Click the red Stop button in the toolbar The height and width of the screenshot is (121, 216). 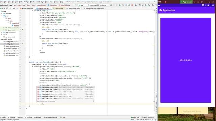tap(132, 5)
